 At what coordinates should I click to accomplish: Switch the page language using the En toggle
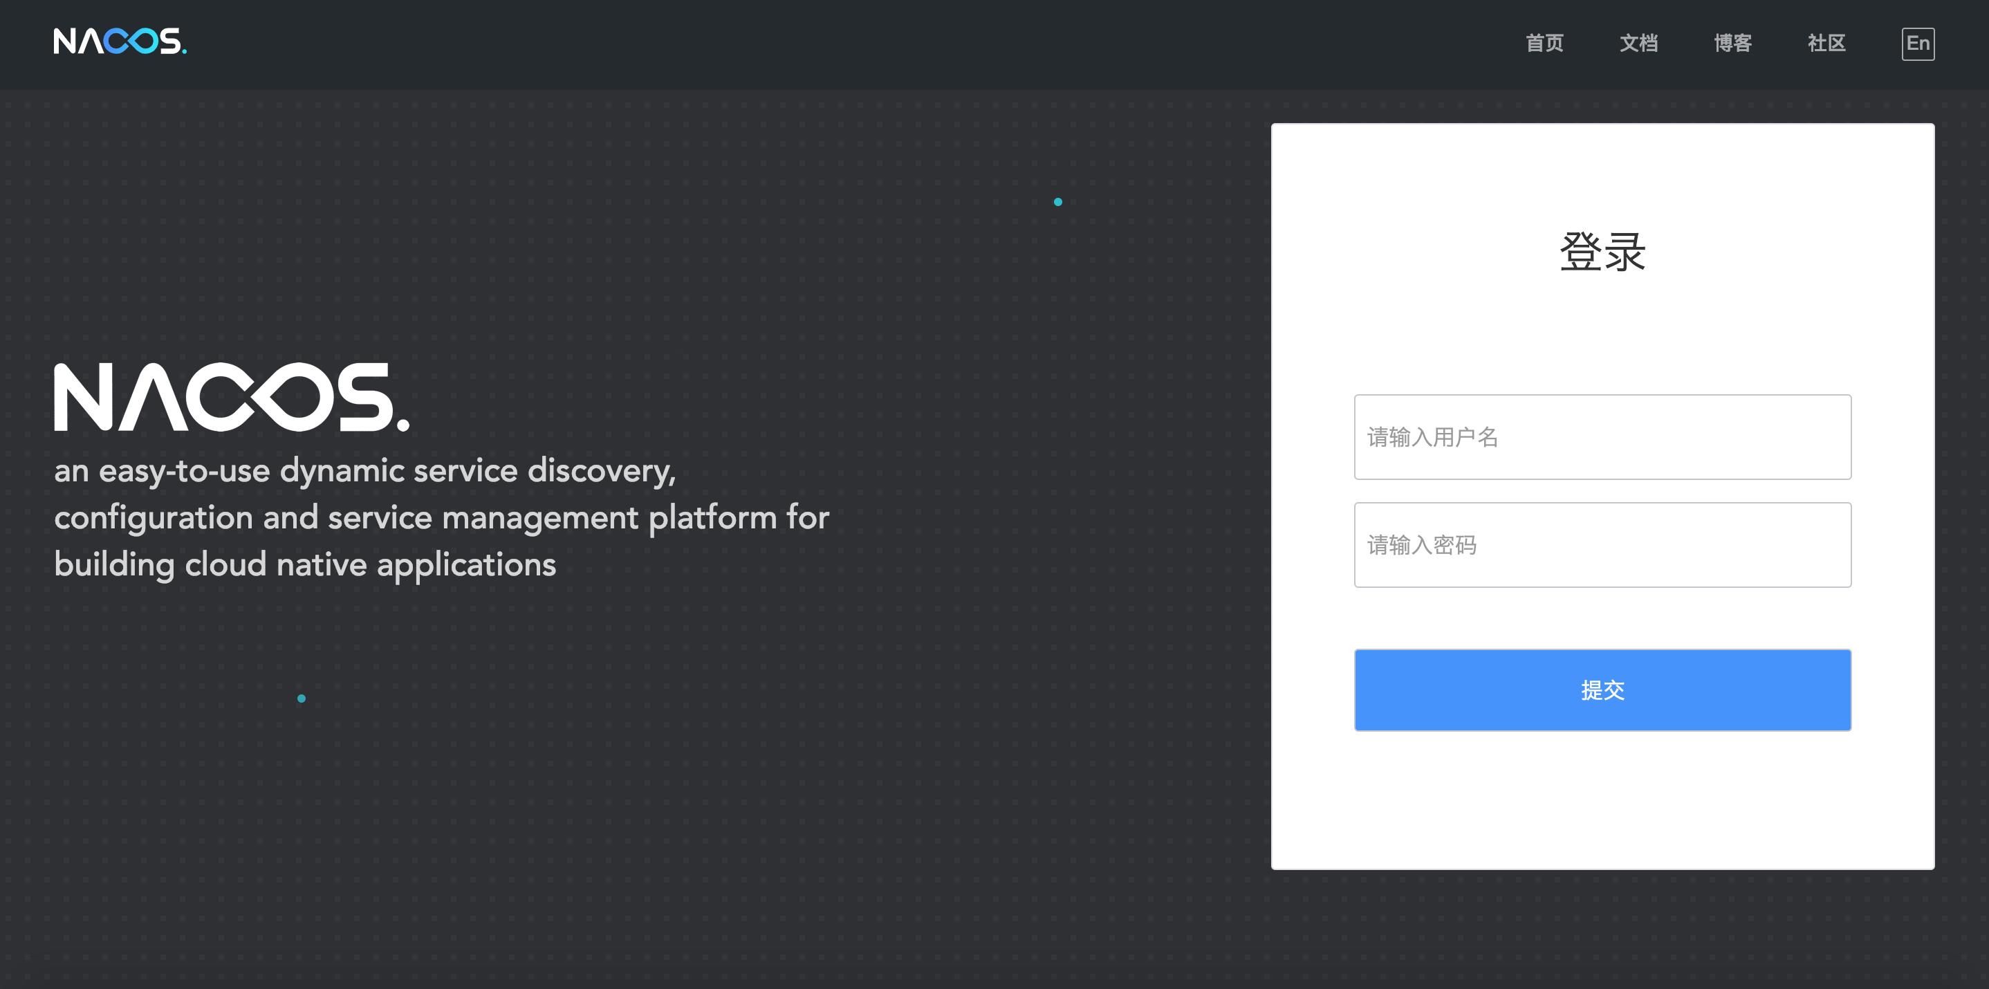tap(1918, 44)
